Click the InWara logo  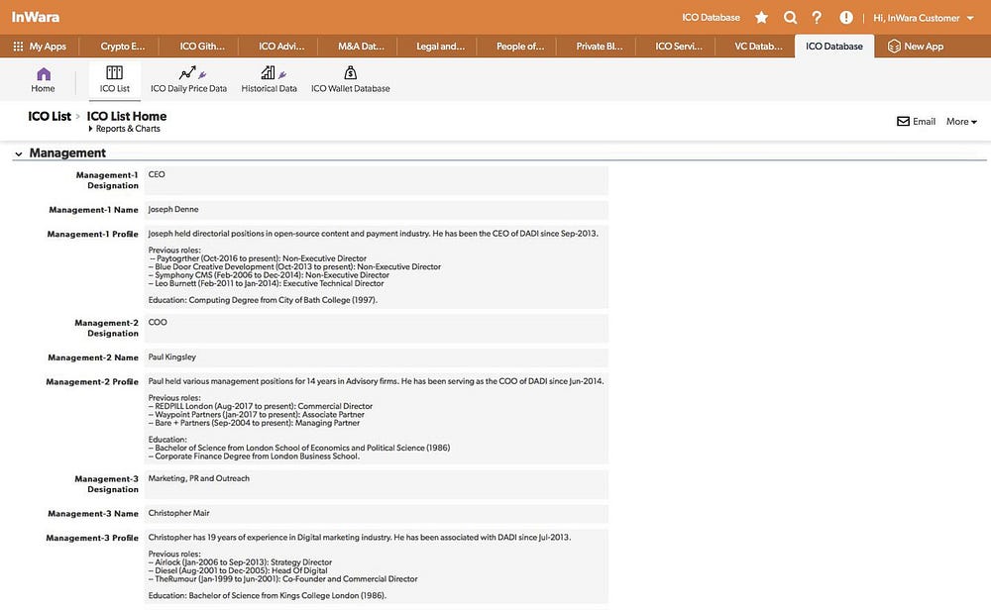coord(36,17)
